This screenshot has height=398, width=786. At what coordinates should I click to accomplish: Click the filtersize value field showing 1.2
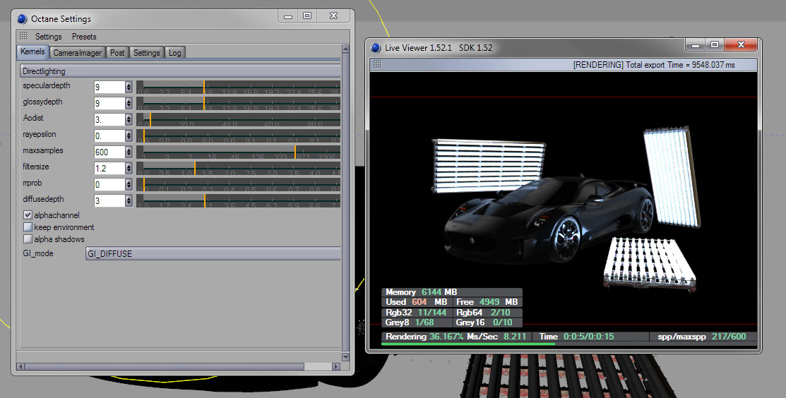tap(109, 168)
